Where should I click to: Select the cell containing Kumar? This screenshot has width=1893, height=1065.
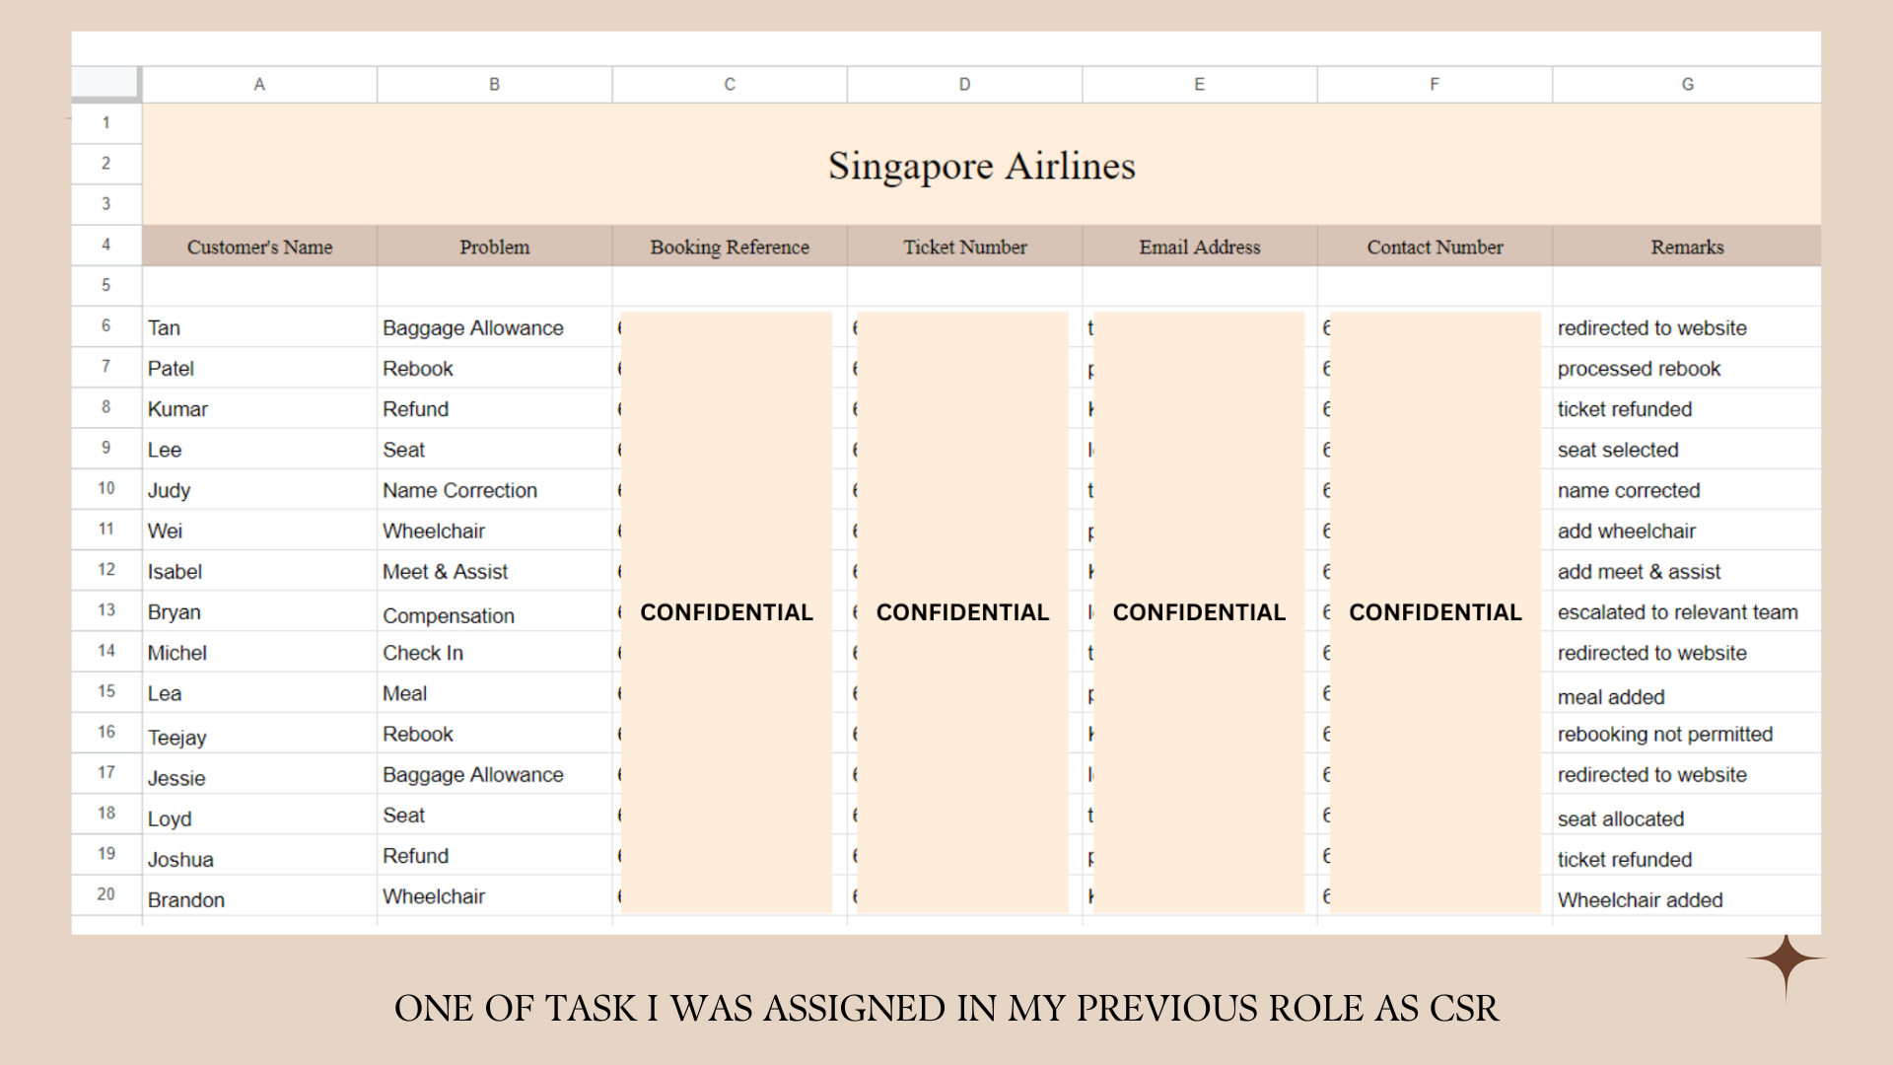coord(178,409)
